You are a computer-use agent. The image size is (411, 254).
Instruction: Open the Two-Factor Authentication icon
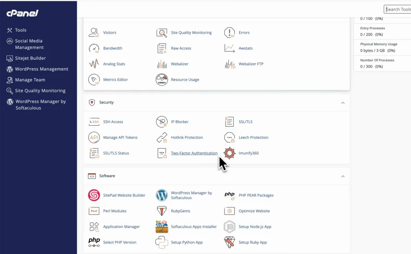pos(162,153)
